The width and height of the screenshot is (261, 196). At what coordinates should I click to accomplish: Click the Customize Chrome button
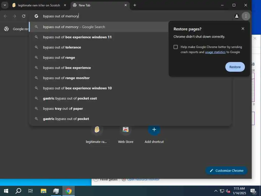[227, 170]
